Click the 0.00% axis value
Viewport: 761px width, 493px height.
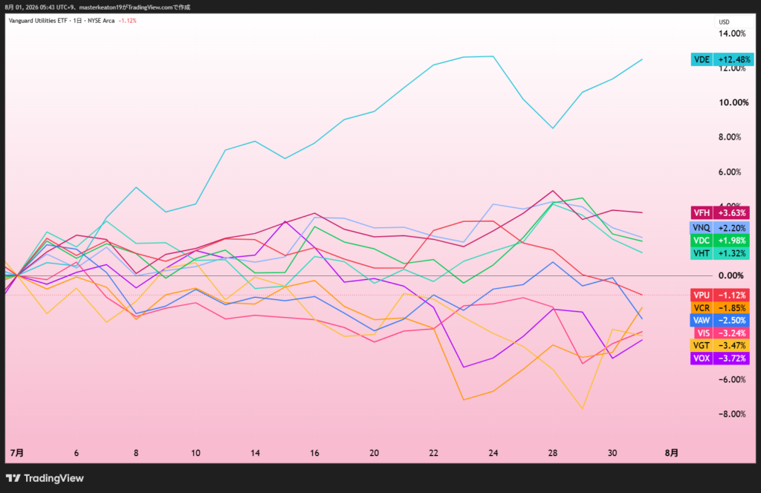tap(731, 275)
